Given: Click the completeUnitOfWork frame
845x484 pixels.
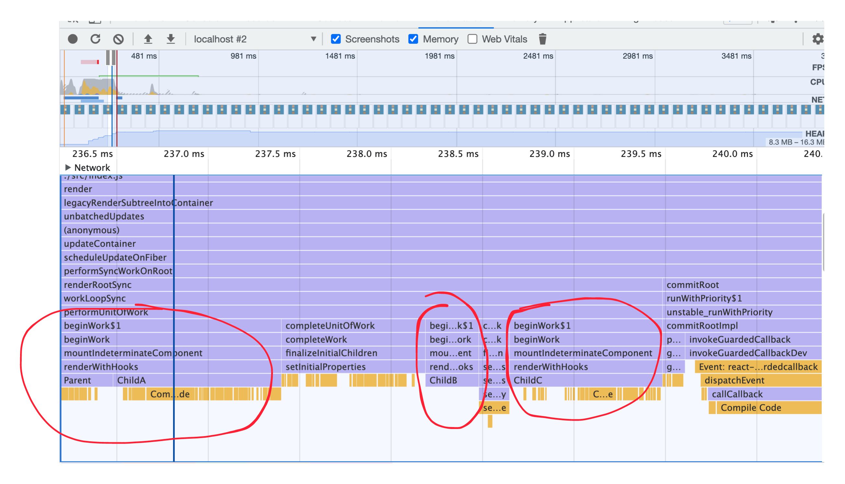Looking at the screenshot, I should pos(331,326).
